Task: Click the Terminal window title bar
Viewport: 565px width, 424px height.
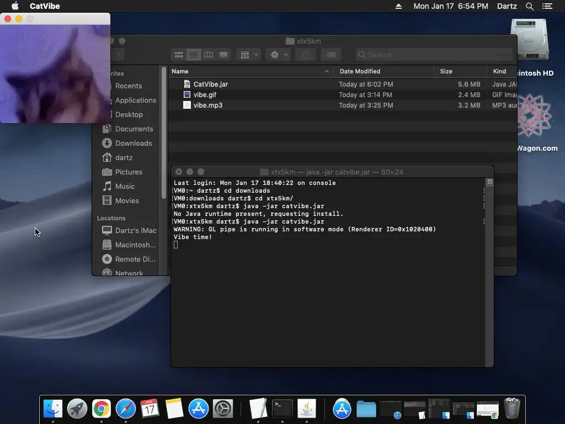Action: point(332,172)
